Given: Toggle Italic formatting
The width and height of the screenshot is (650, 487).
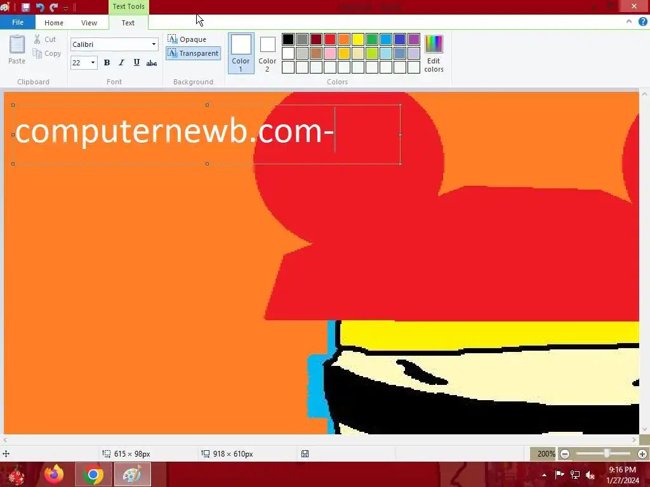Looking at the screenshot, I should pos(121,63).
